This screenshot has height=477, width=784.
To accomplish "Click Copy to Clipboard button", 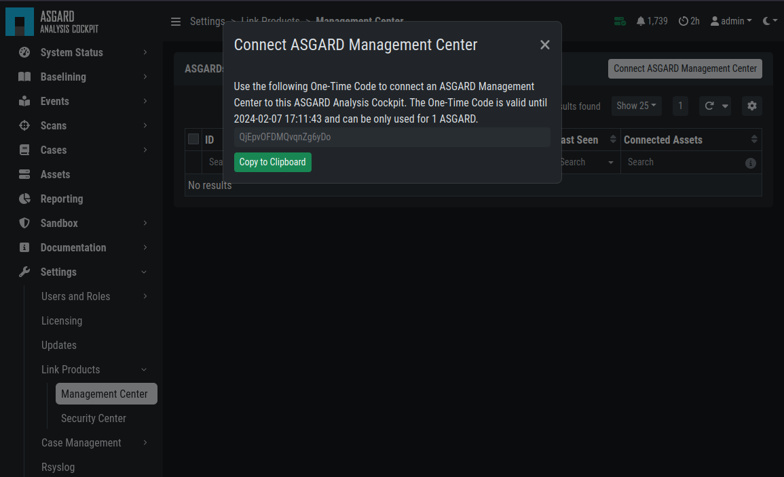I will tap(272, 162).
